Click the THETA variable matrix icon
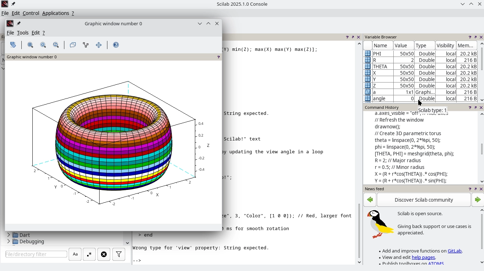Screen dimensions: 484x271 coord(368,67)
